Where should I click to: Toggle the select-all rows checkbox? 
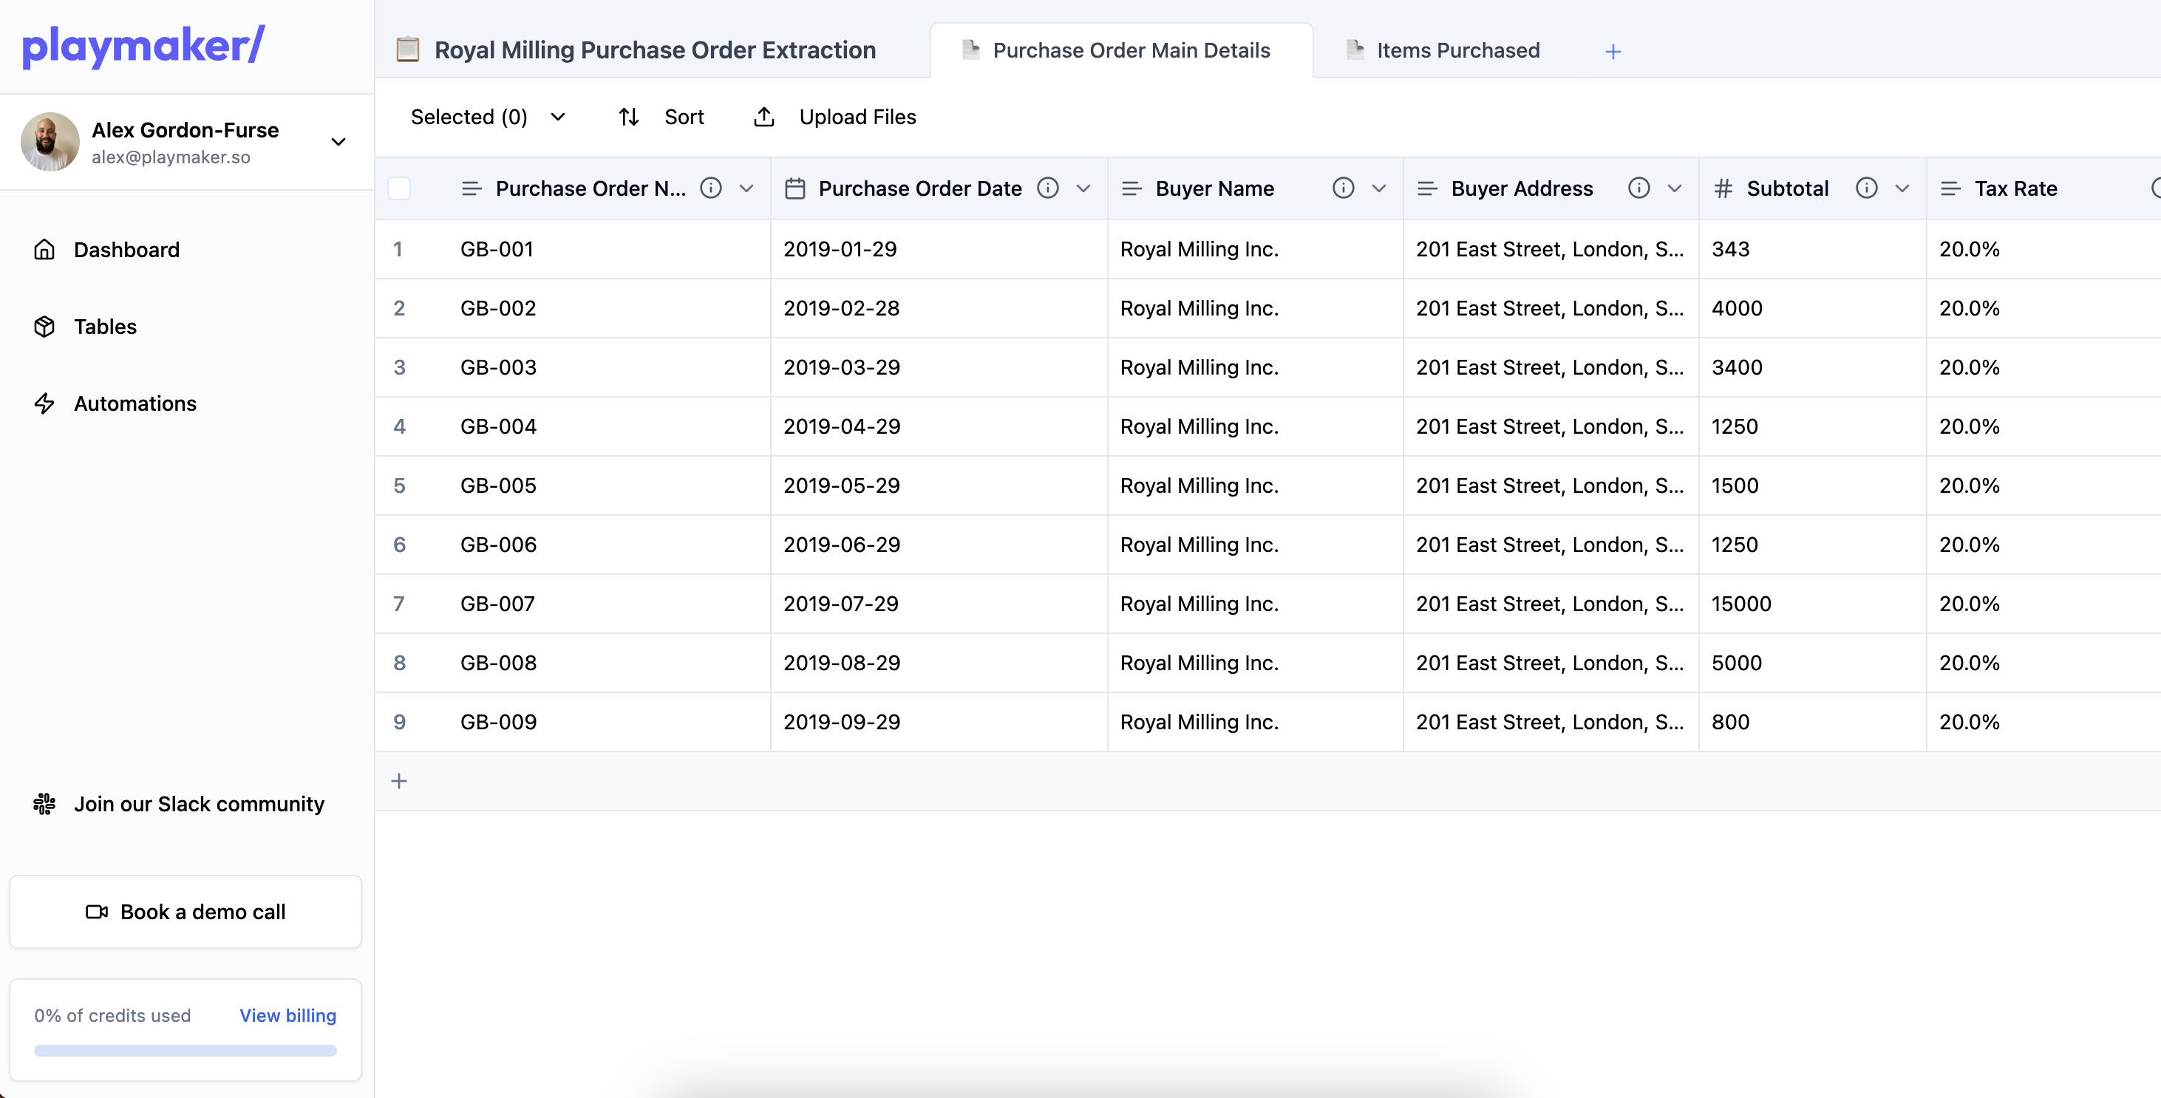[399, 188]
